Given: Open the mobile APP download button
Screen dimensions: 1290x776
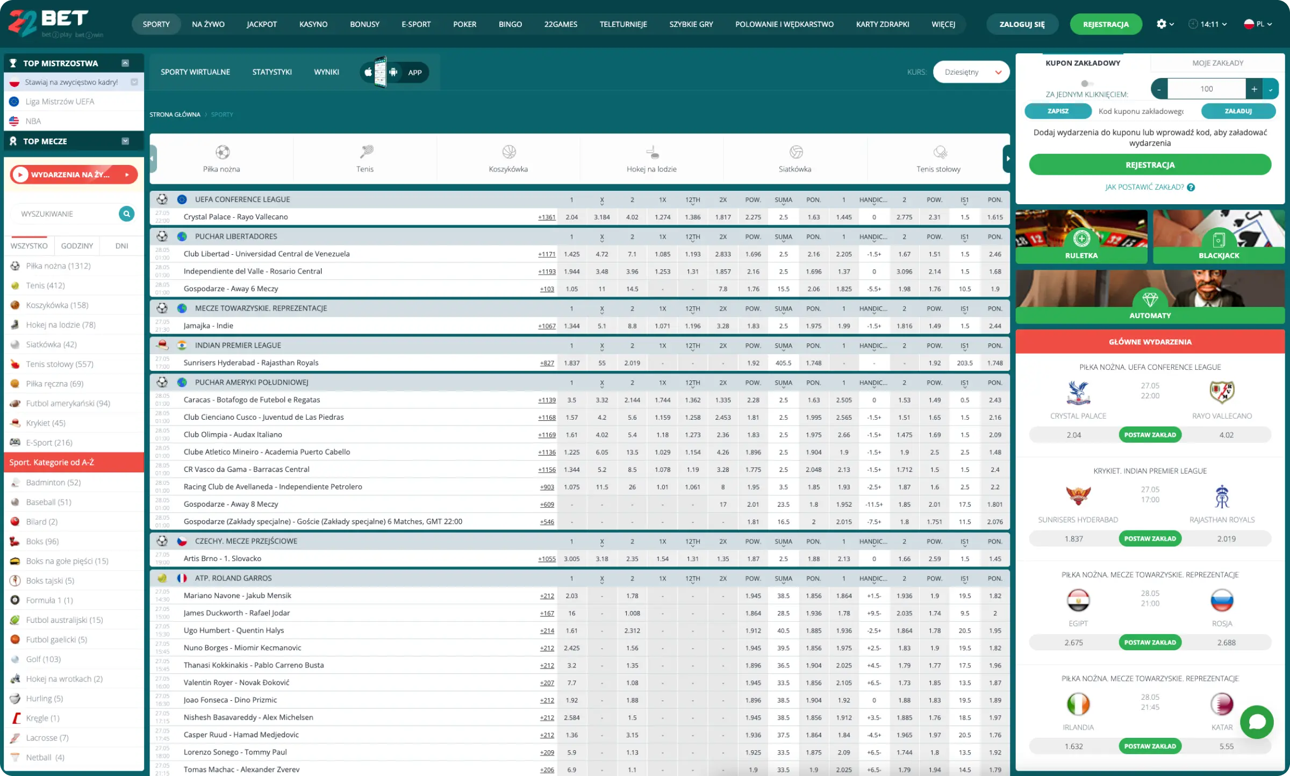Looking at the screenshot, I should pos(395,72).
